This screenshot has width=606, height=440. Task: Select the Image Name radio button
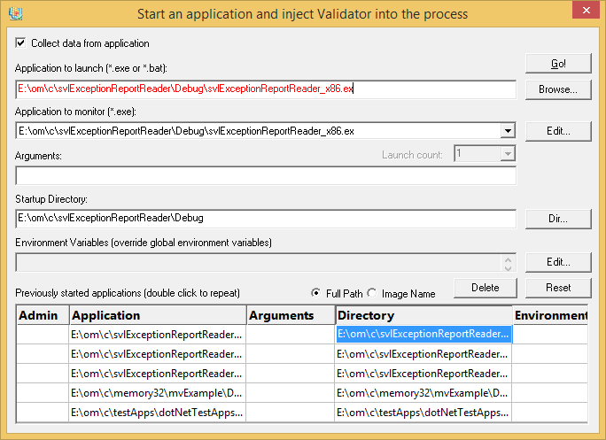tap(372, 293)
